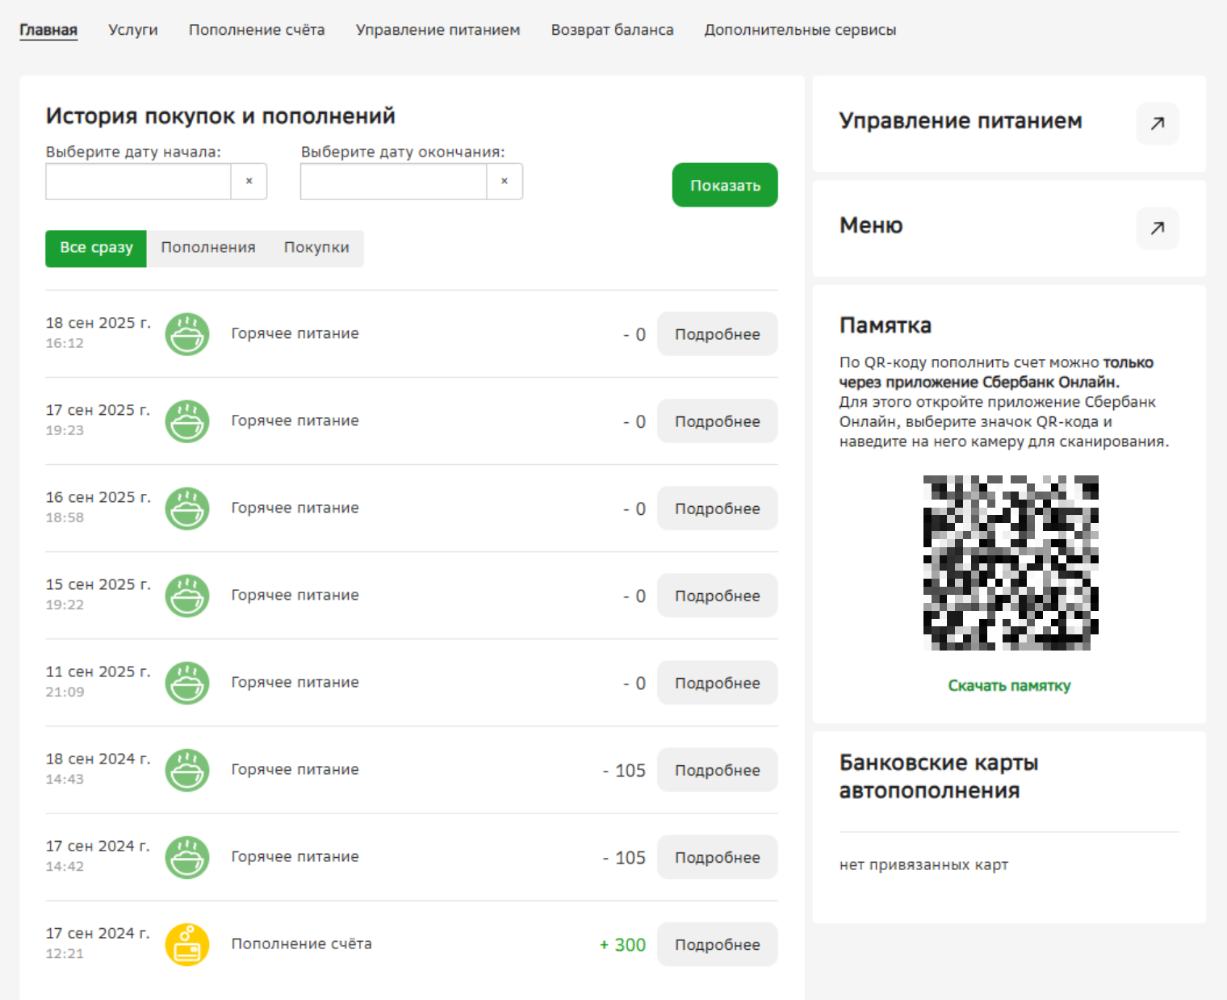Go to Пополнение счёта in top menu

click(x=257, y=30)
